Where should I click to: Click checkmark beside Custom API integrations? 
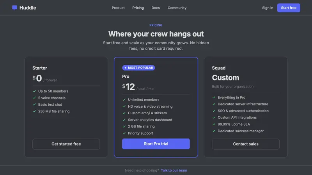[x=214, y=117]
